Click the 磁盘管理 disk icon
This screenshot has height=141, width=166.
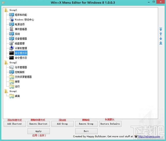point(12,43)
